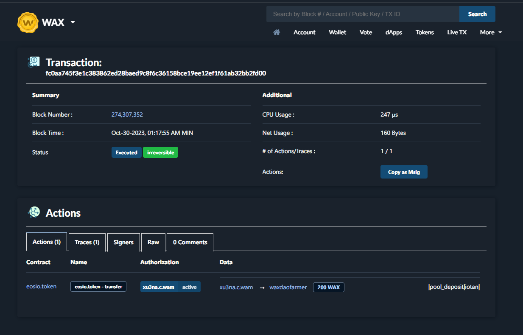Navigate to dApps
Viewport: 523px width, 335px height.
pyautogui.click(x=394, y=32)
